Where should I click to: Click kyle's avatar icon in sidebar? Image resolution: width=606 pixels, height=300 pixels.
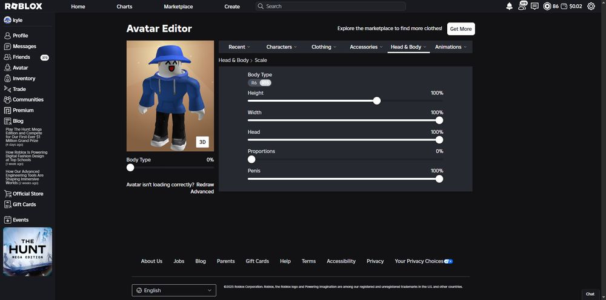pos(7,20)
